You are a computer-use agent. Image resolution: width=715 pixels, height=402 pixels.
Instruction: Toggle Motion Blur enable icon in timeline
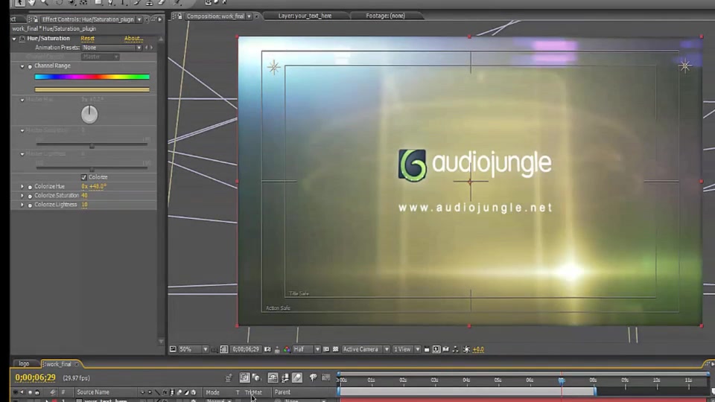click(297, 377)
